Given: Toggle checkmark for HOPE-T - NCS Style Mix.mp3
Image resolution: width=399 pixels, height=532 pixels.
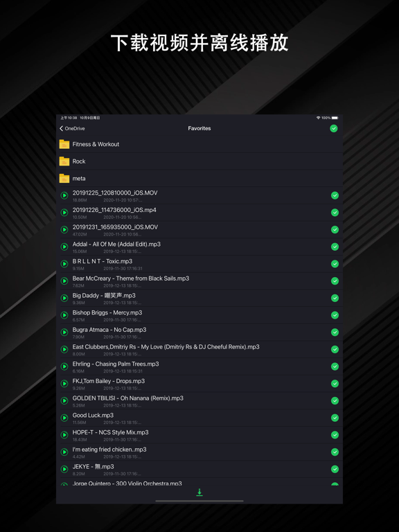Looking at the screenshot, I should click(x=335, y=435).
